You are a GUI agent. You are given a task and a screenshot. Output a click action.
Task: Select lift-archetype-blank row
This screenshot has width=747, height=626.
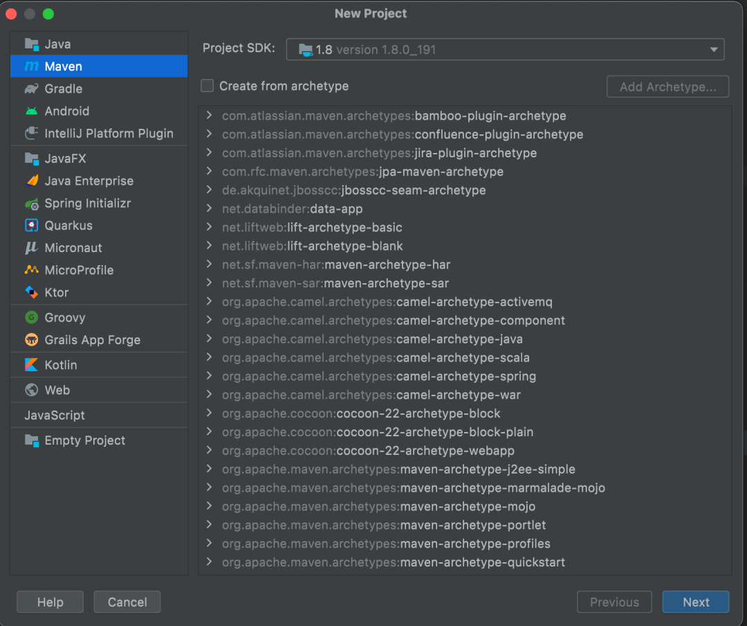tap(465, 246)
